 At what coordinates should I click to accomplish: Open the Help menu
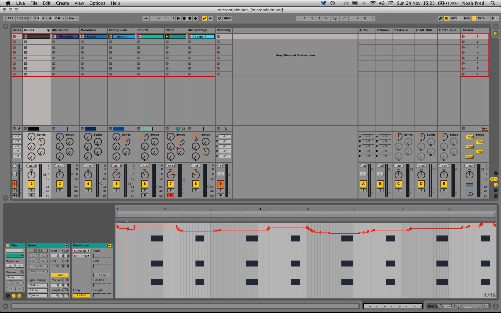coord(115,3)
